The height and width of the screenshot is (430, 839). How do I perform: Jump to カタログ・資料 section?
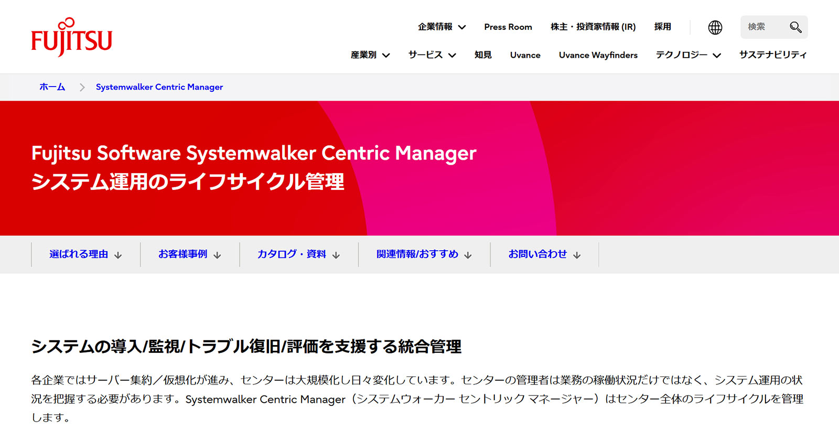click(x=299, y=254)
